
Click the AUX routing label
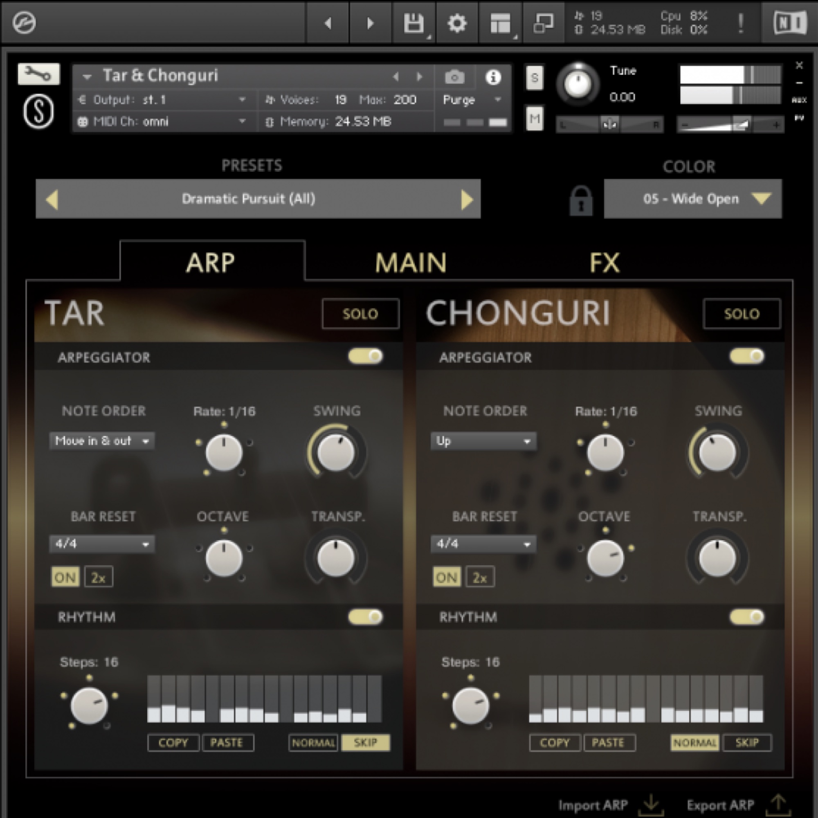pyautogui.click(x=799, y=100)
